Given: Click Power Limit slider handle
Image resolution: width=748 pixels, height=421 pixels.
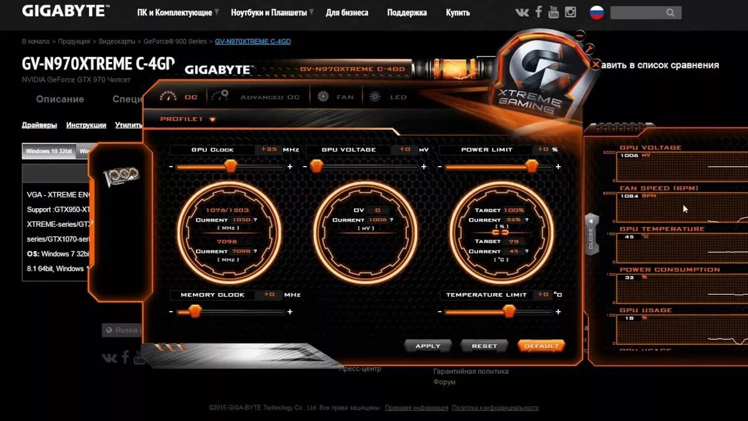Looking at the screenshot, I should pyautogui.click(x=532, y=167).
